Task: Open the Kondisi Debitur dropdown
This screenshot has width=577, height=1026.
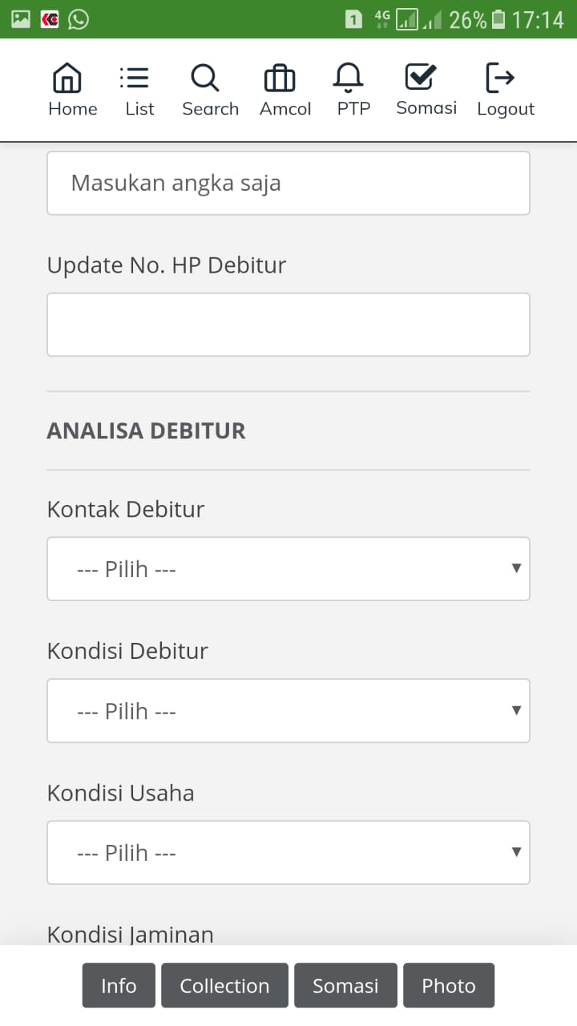Action: click(x=288, y=711)
